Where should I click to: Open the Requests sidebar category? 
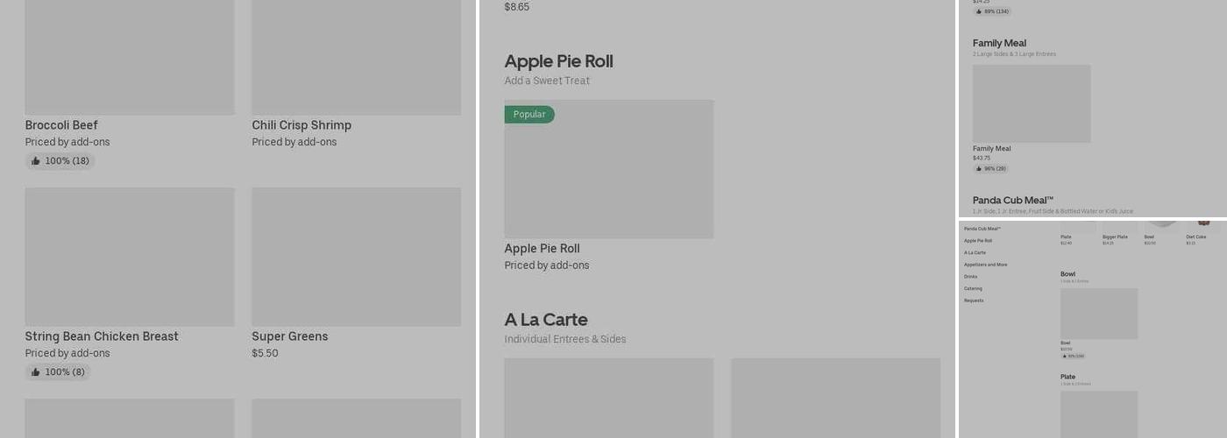pyautogui.click(x=974, y=300)
